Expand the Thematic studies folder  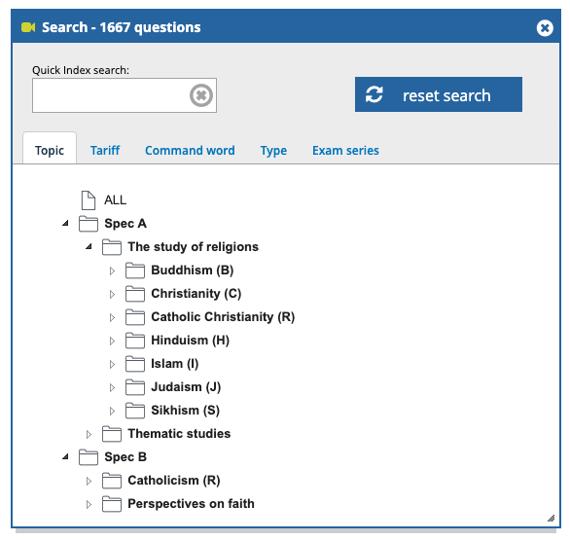(x=89, y=434)
